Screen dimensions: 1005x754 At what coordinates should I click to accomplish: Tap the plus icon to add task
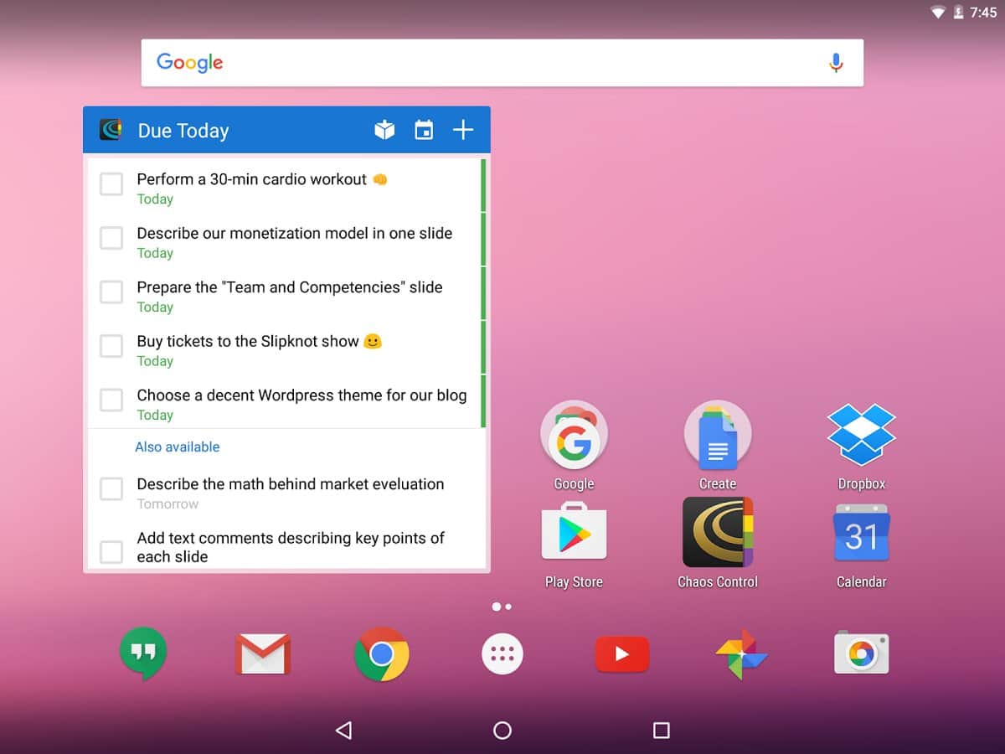[463, 130]
